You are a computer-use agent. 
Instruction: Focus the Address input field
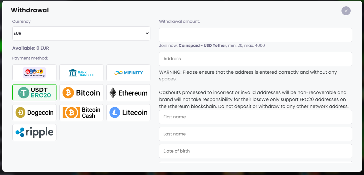click(x=255, y=59)
